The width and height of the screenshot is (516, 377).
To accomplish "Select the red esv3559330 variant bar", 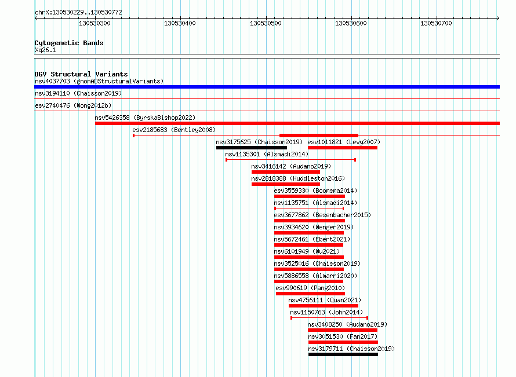I will [x=310, y=196].
